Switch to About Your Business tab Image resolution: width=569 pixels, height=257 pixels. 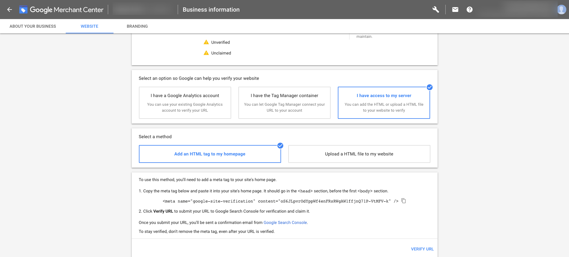[33, 26]
